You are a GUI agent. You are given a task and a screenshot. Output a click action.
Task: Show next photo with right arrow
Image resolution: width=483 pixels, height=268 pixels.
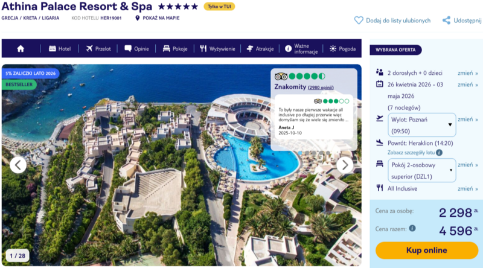click(x=345, y=165)
